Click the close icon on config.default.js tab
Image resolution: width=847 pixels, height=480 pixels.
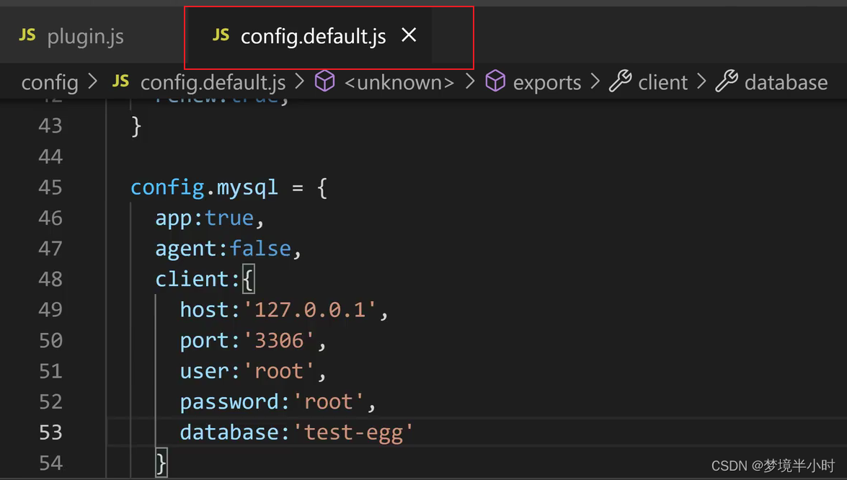pos(409,34)
